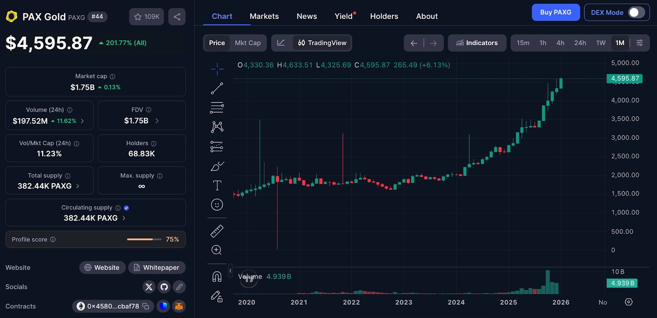Share PAX Gold page
657x318 pixels.
(x=177, y=17)
